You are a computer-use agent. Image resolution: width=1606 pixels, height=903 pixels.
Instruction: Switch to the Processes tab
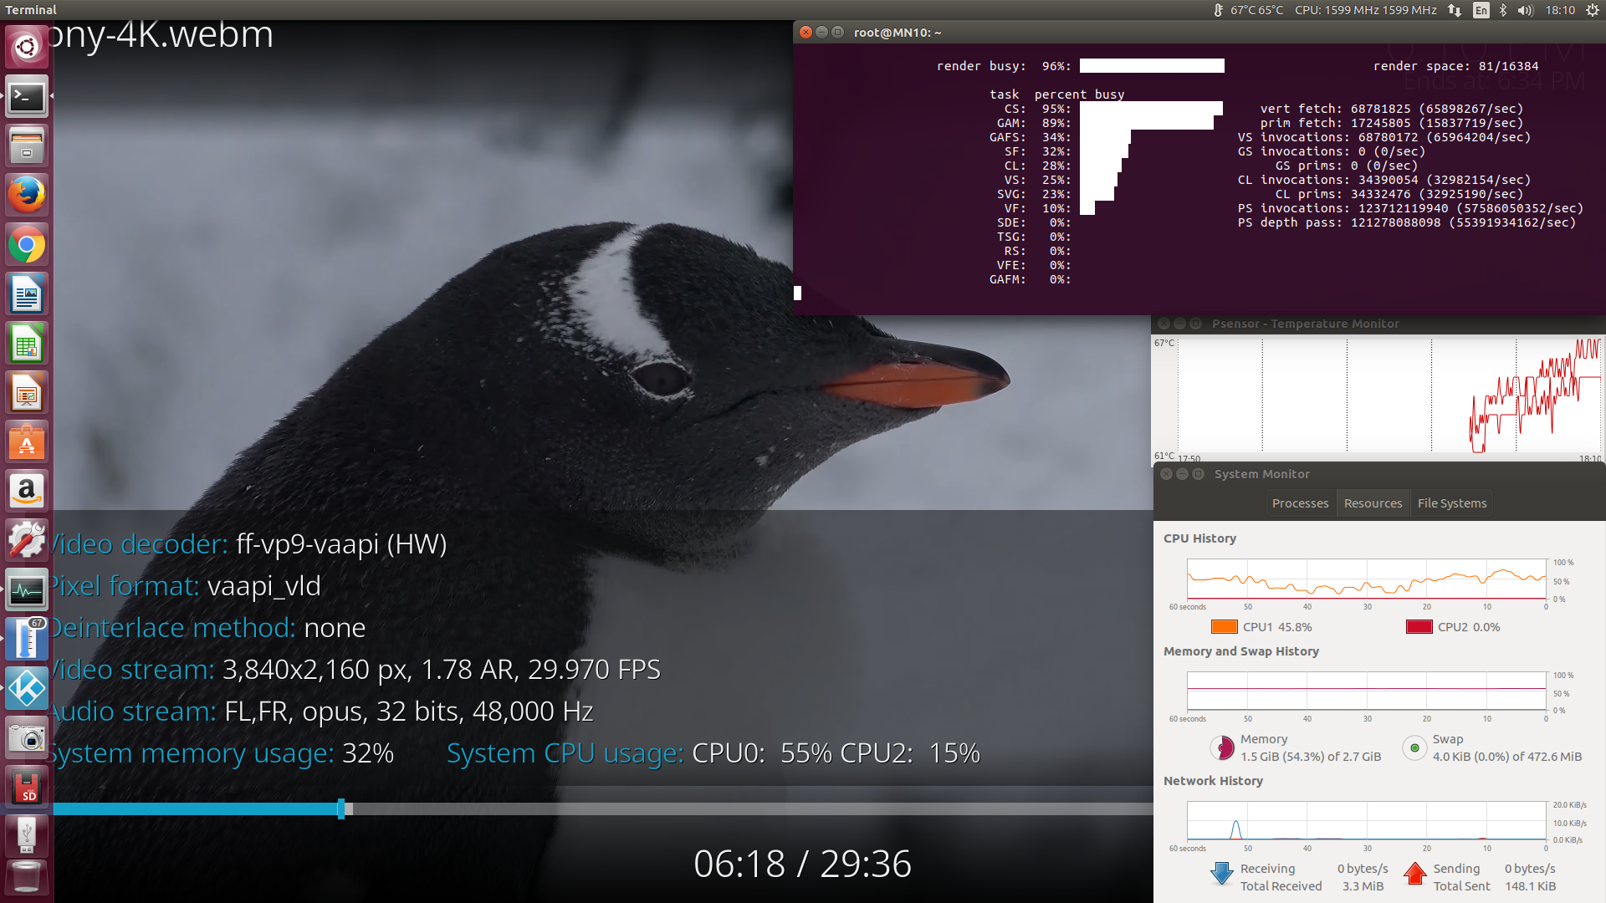click(1300, 503)
